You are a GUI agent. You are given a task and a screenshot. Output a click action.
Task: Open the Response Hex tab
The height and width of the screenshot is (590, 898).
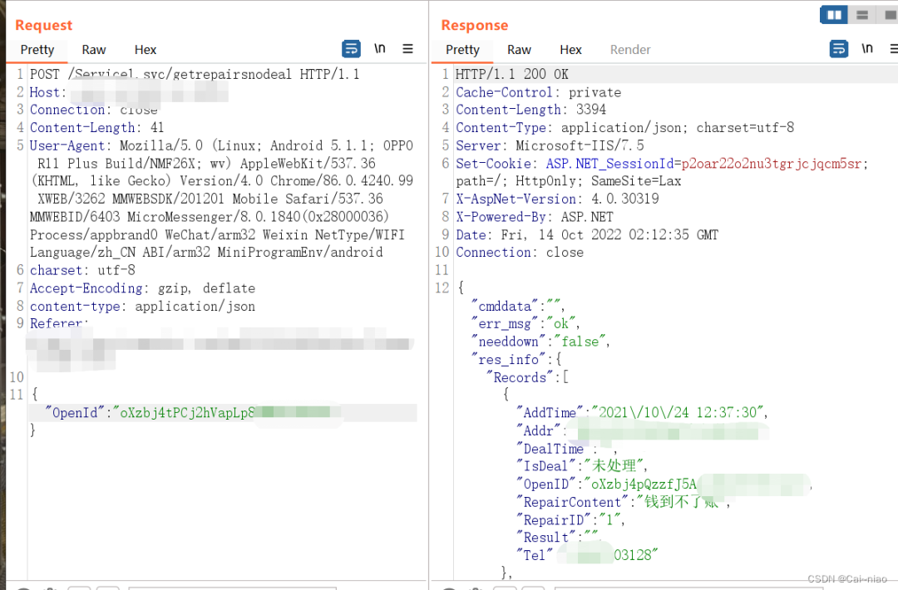coord(570,50)
